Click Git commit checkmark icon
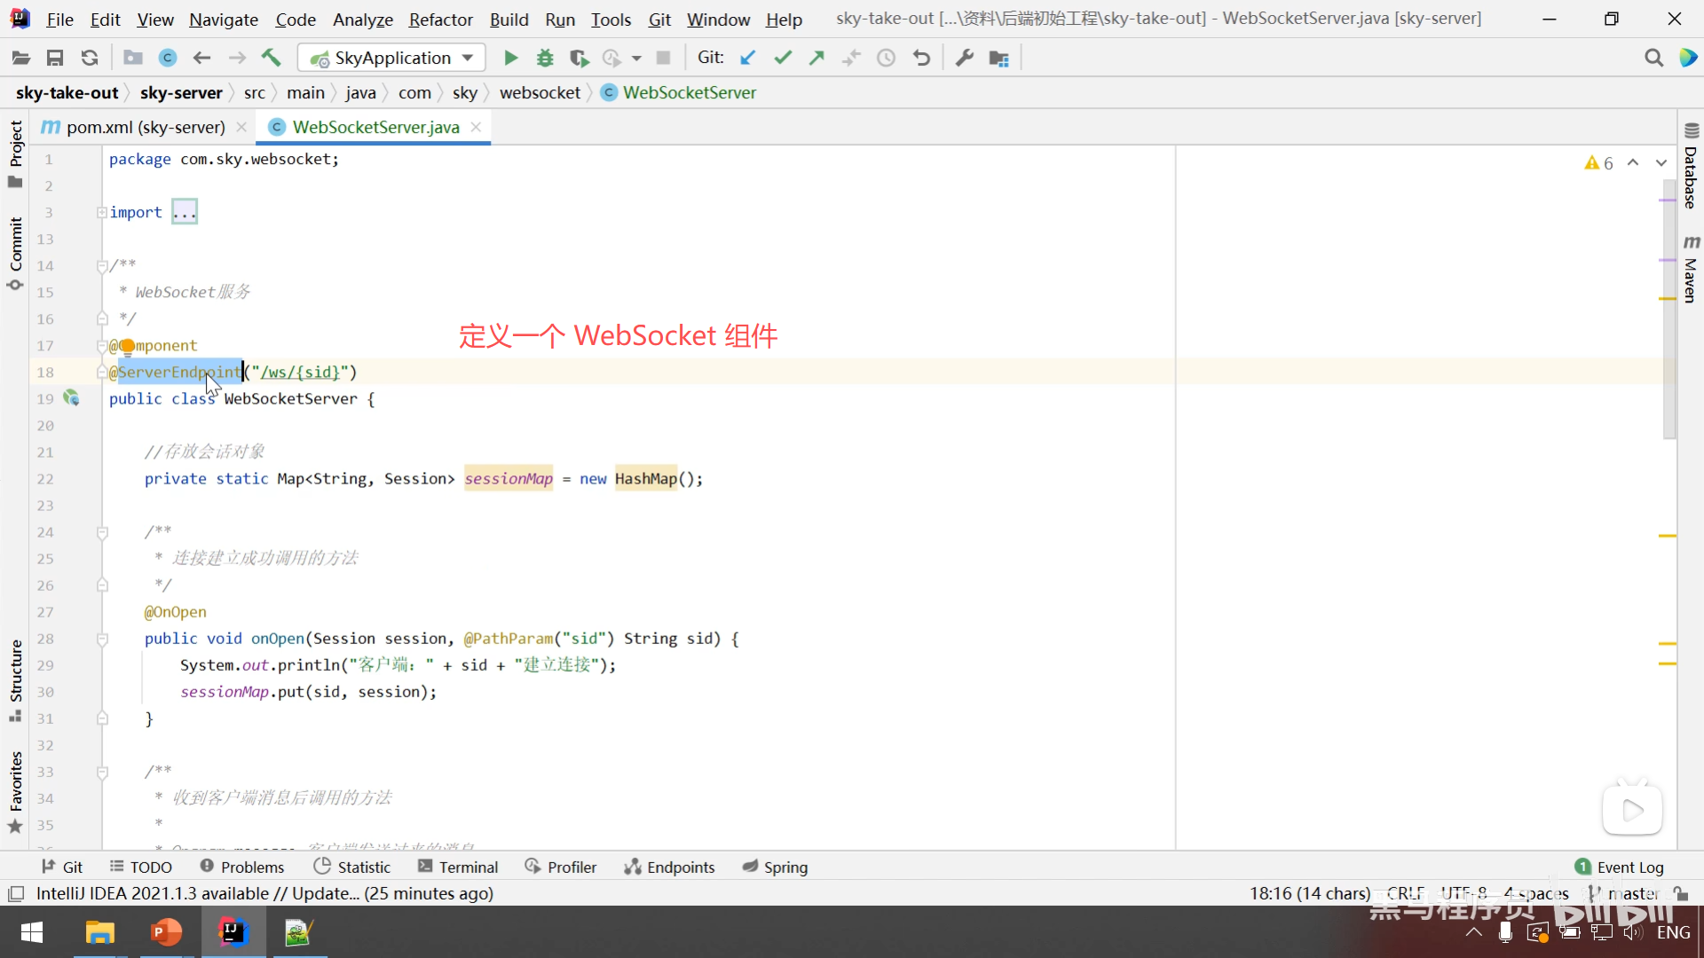The height and width of the screenshot is (958, 1704). pyautogui.click(x=782, y=58)
